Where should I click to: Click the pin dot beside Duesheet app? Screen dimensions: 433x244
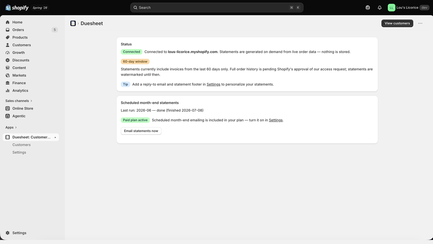coord(55,137)
